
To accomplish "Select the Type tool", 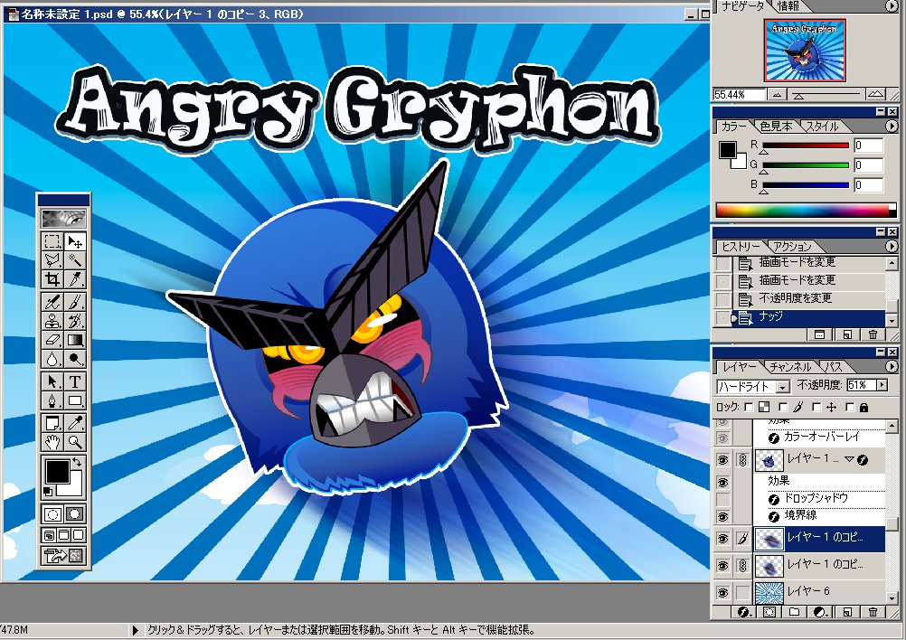I will [74, 381].
